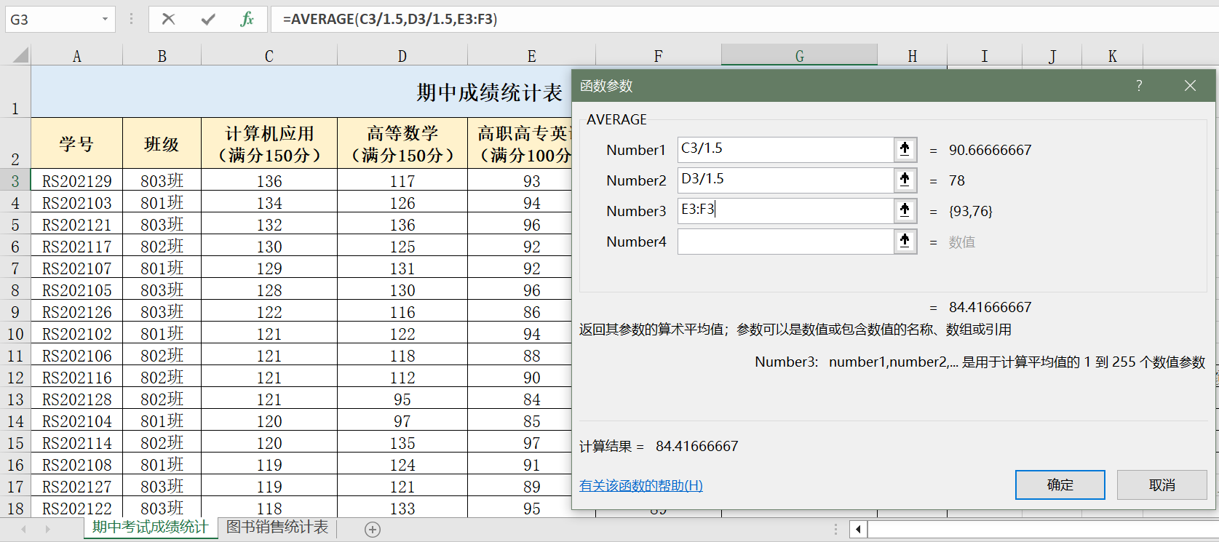Click Number4 range selector arrow icon
The width and height of the screenshot is (1219, 542).
(x=905, y=241)
